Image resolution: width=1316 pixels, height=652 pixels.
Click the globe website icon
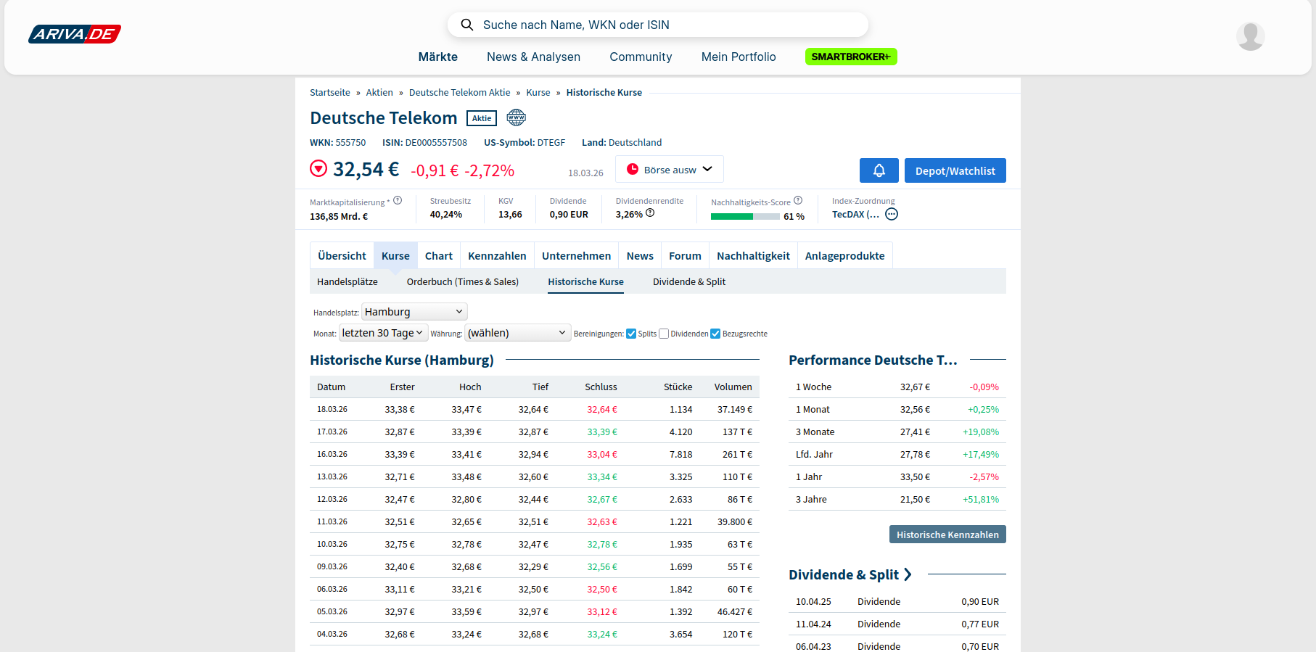pos(516,117)
